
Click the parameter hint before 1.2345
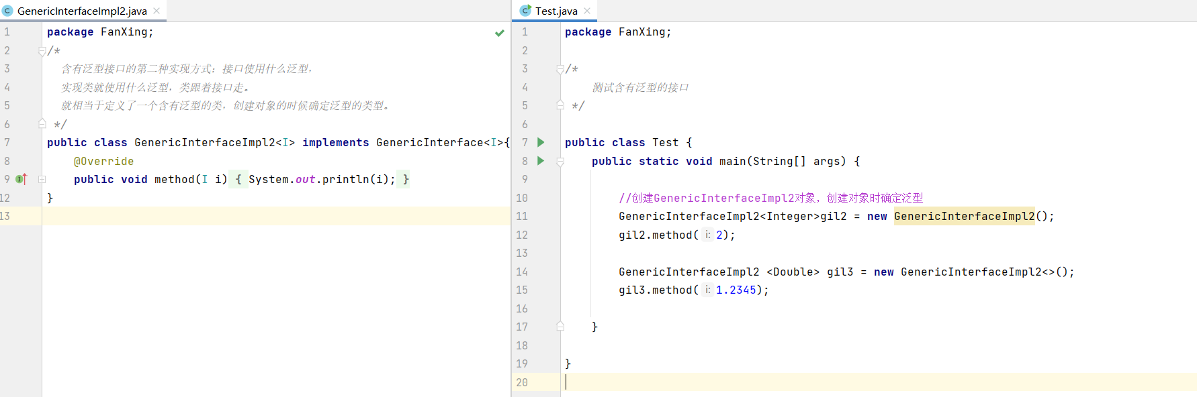pos(707,290)
